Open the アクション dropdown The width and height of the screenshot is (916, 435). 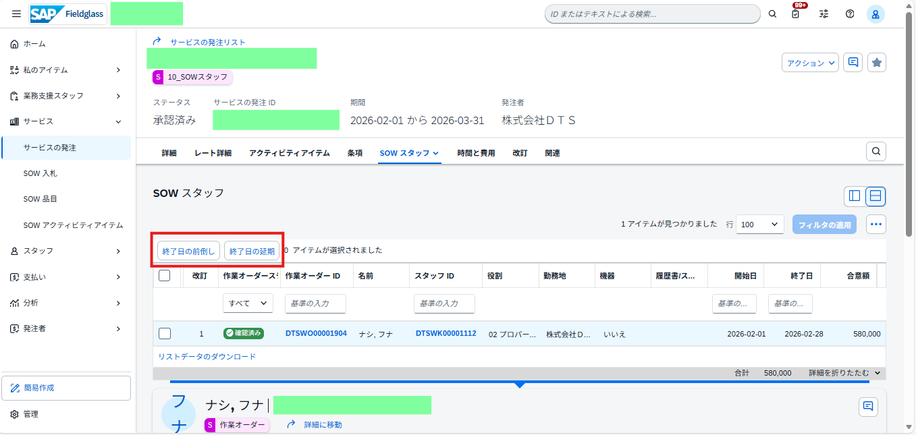810,63
